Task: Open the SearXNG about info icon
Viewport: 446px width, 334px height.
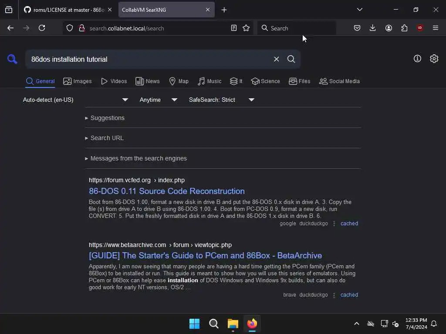Action: (x=417, y=59)
